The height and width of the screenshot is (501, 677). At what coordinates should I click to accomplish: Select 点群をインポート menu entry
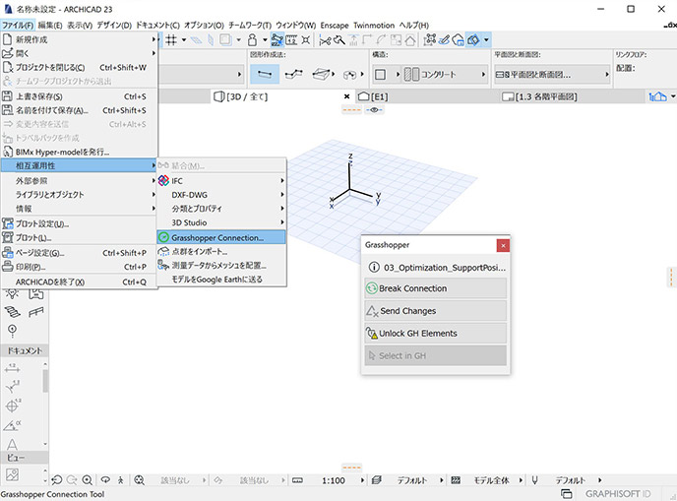[221, 251]
